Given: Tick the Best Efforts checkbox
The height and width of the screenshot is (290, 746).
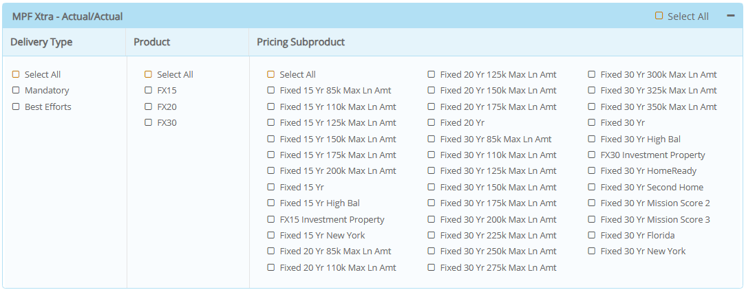Looking at the screenshot, I should click(17, 107).
